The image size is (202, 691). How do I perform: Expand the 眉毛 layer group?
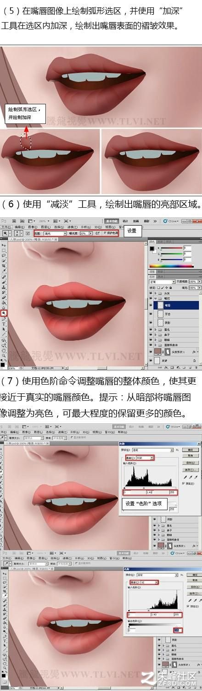[x=155, y=329]
